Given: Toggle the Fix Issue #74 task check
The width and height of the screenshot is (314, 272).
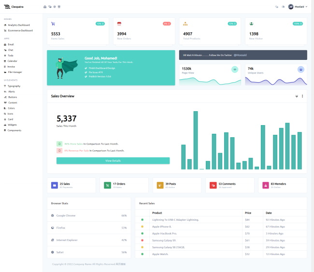Looking at the screenshot, I should (86, 72).
